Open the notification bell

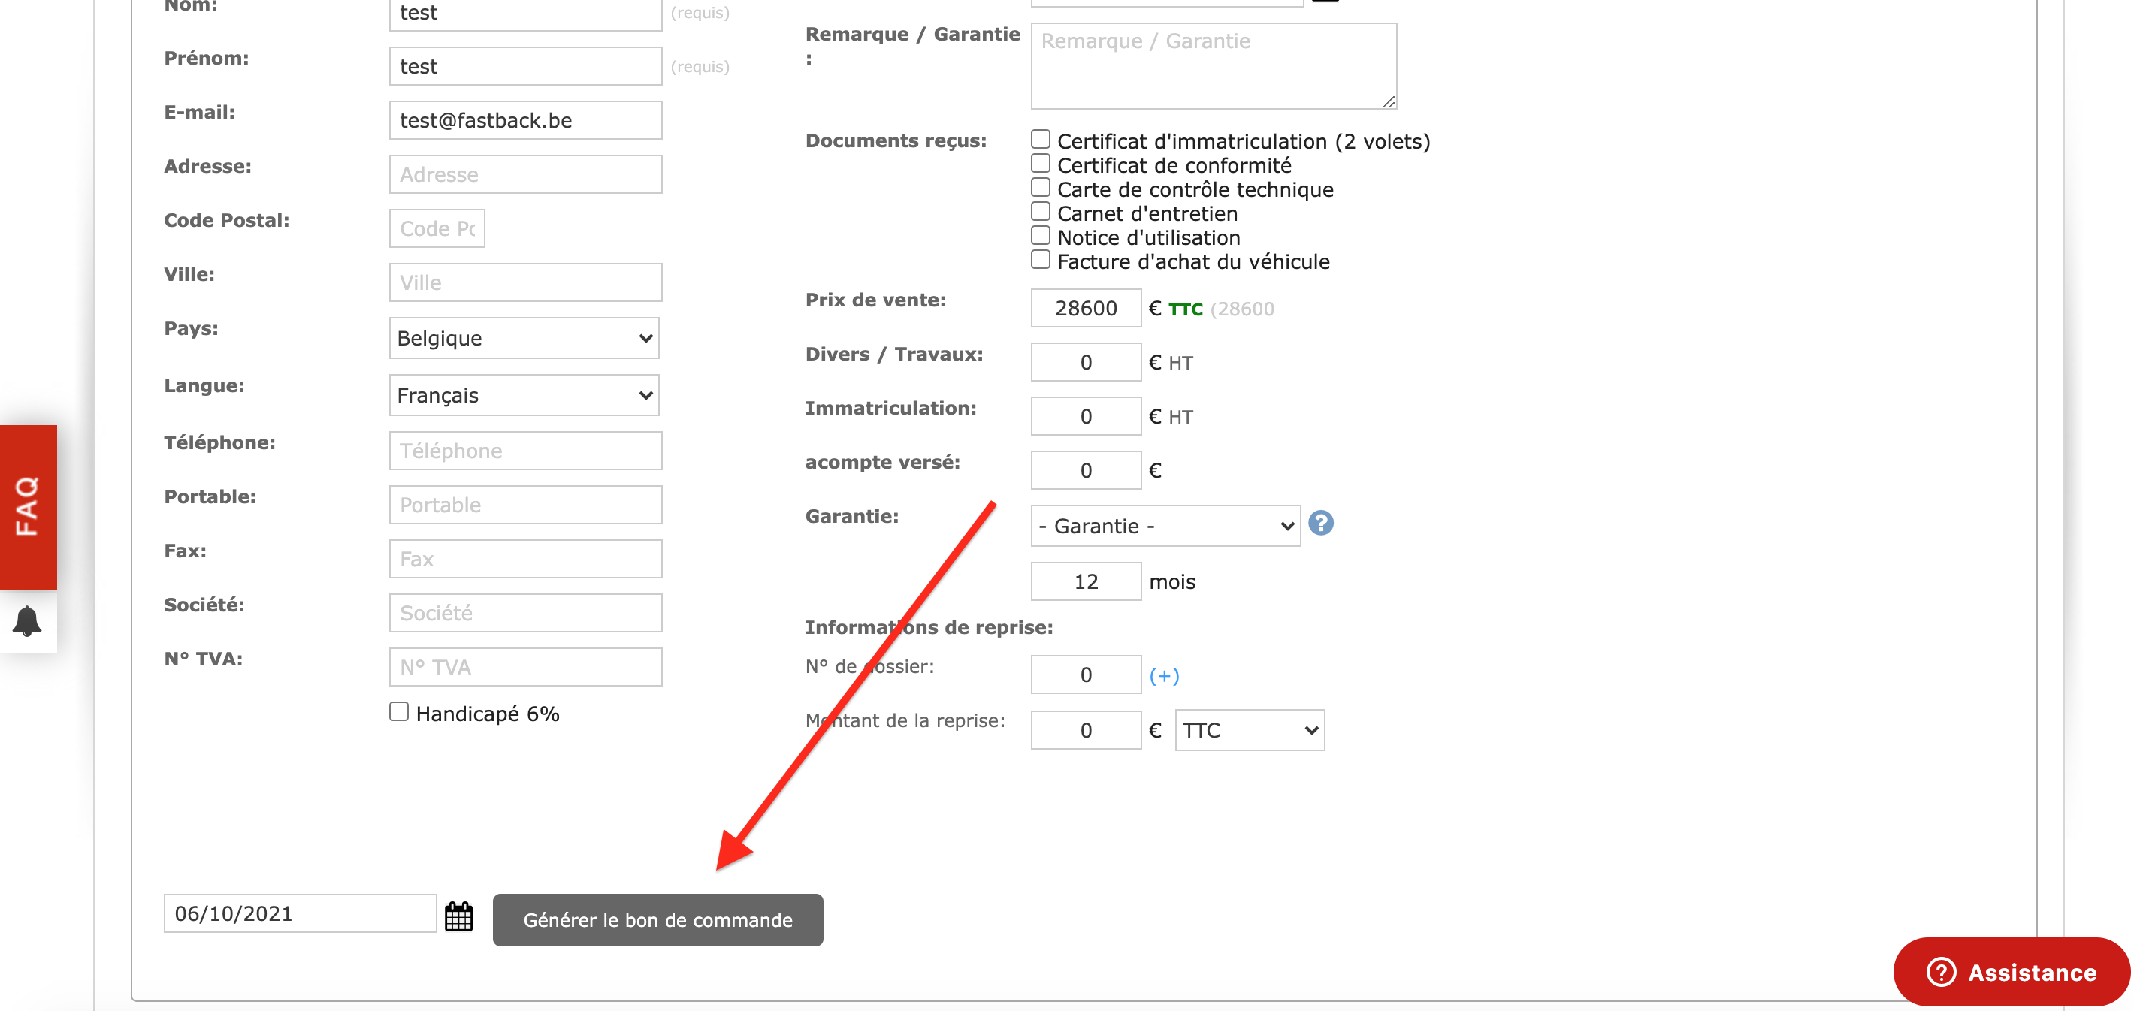(27, 621)
